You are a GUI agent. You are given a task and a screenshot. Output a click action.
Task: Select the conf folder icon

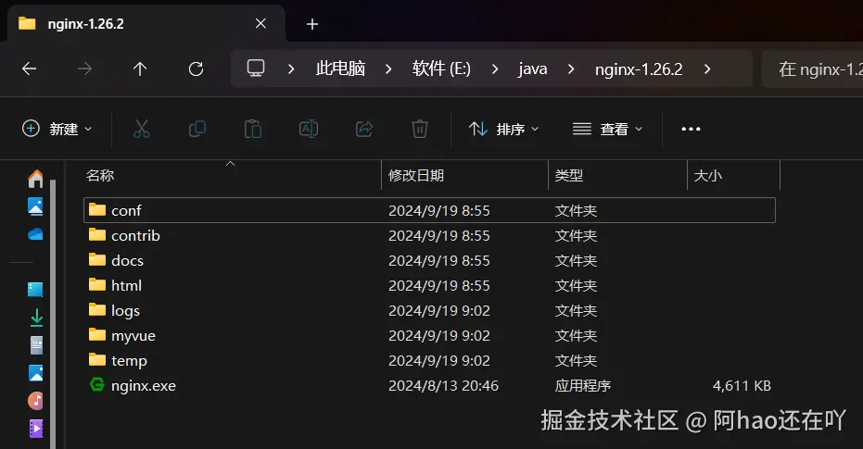point(96,209)
